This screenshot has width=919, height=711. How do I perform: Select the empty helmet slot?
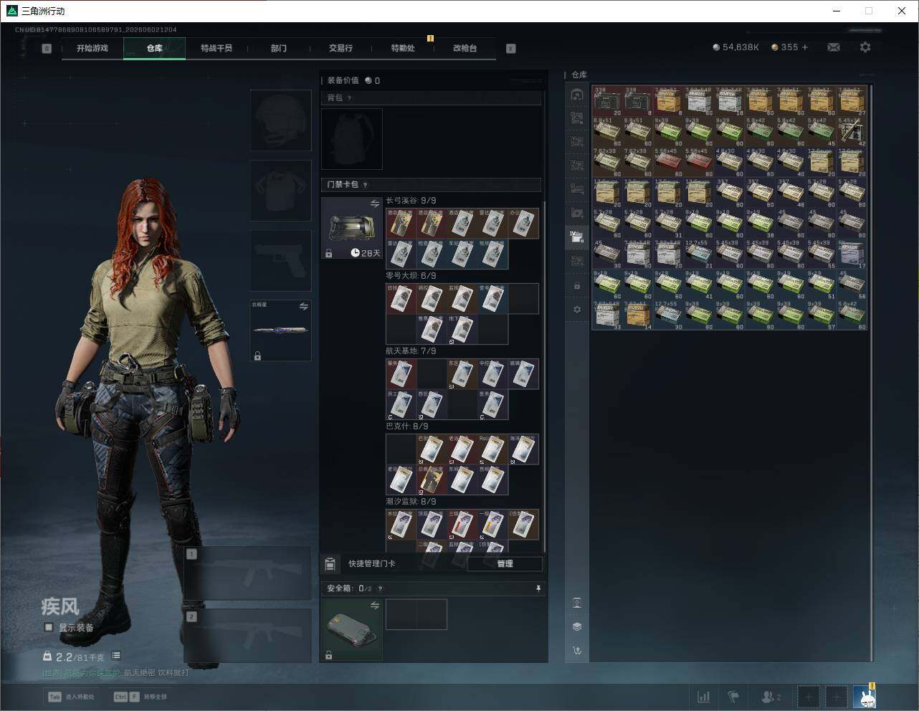pyautogui.click(x=281, y=120)
